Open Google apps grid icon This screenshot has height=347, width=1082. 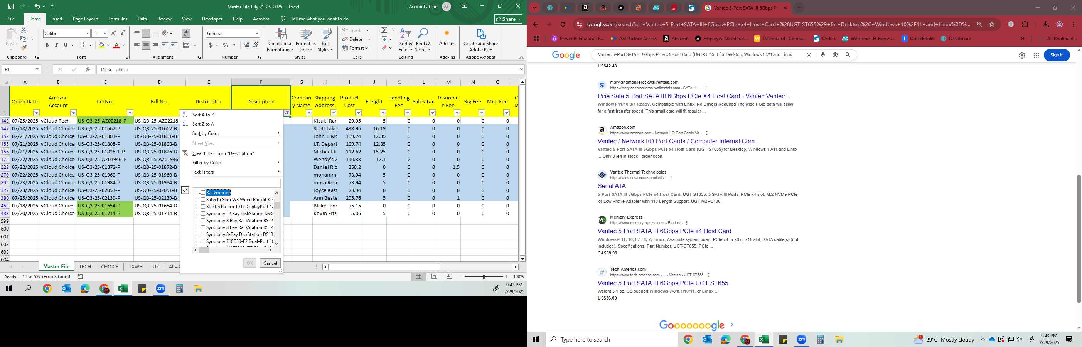(1036, 55)
